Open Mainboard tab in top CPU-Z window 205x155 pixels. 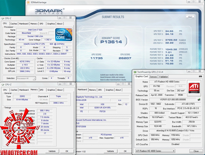point(24,24)
